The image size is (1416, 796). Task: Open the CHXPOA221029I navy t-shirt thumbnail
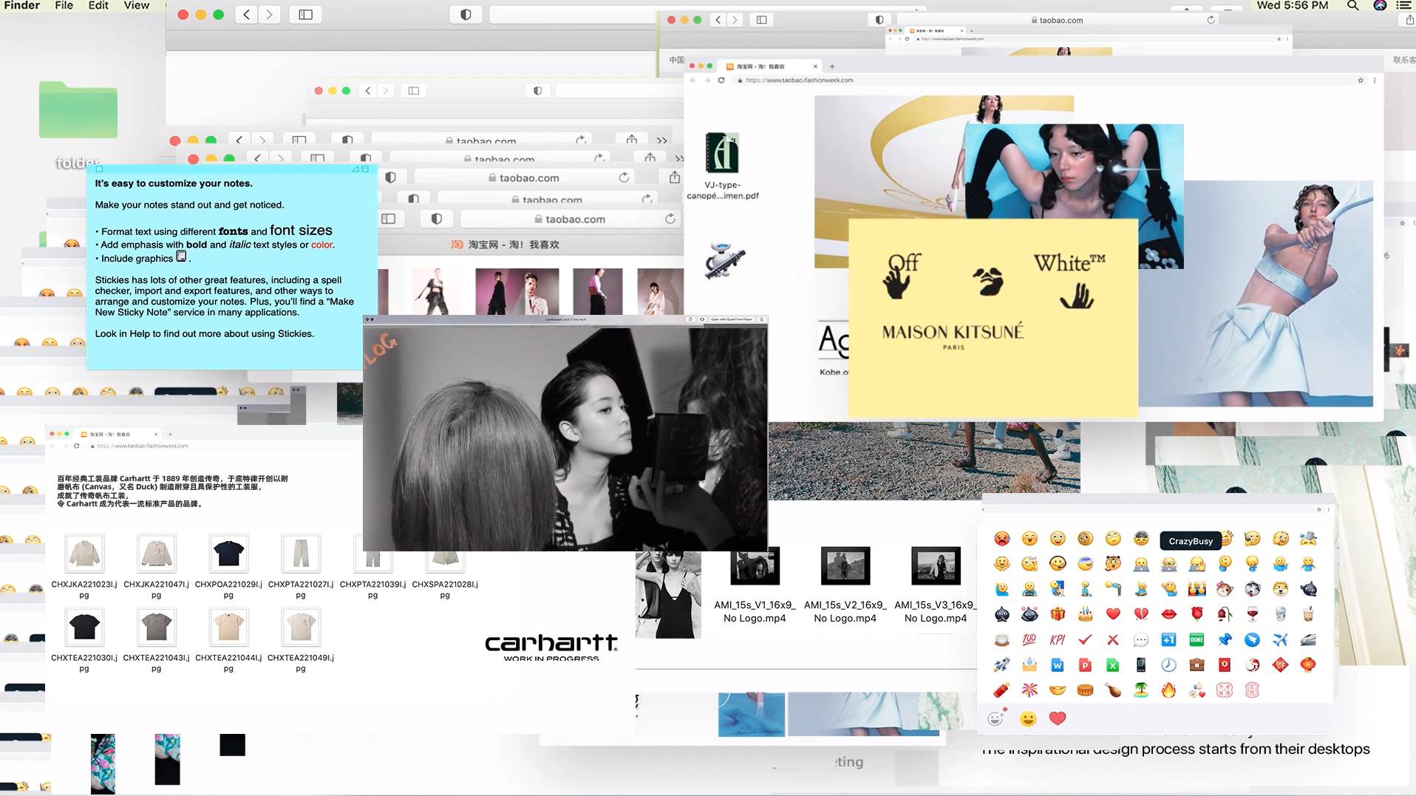pyautogui.click(x=228, y=553)
